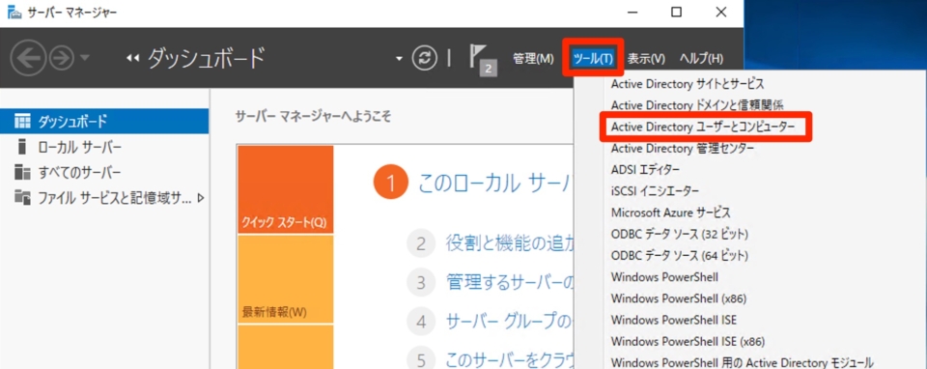Screen dimensions: 927x369
Task: Refresh the Server Manager dashboard
Action: point(425,59)
